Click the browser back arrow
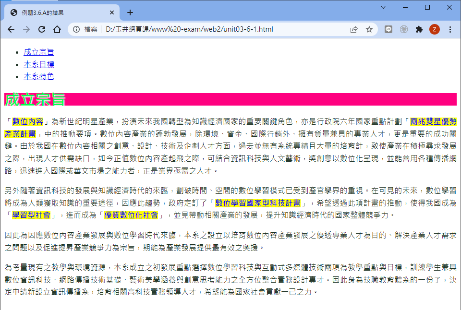 (x=11, y=29)
